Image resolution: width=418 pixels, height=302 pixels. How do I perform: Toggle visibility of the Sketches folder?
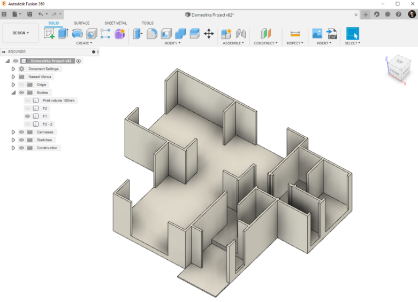[x=21, y=140]
